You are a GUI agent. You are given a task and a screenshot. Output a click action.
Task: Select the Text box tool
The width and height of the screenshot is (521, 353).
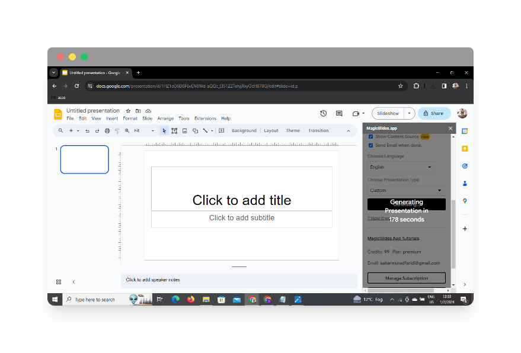tap(174, 131)
